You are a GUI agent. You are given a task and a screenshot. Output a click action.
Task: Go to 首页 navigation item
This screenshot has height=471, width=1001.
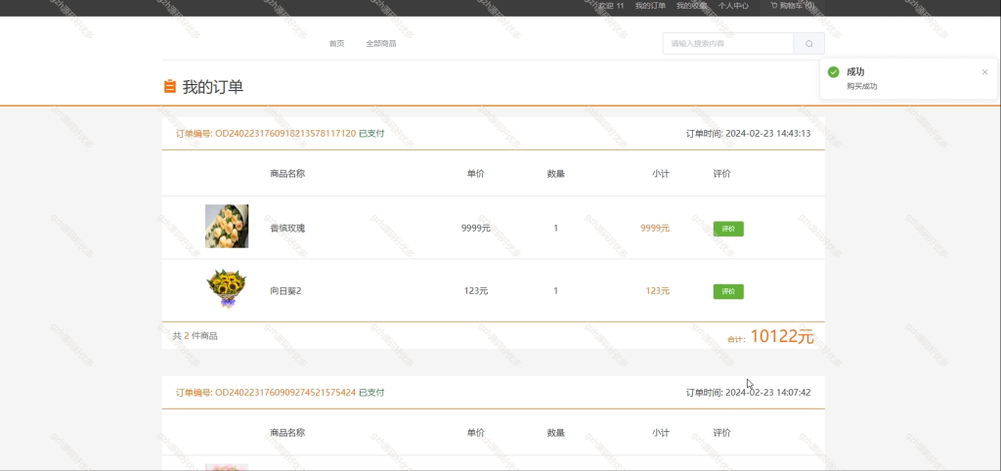coord(336,43)
